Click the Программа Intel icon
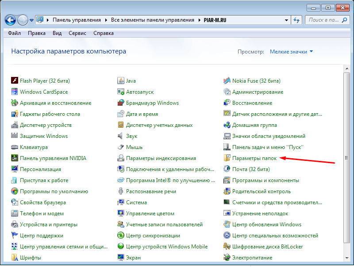Screen dimensions: 354x267 121,180
